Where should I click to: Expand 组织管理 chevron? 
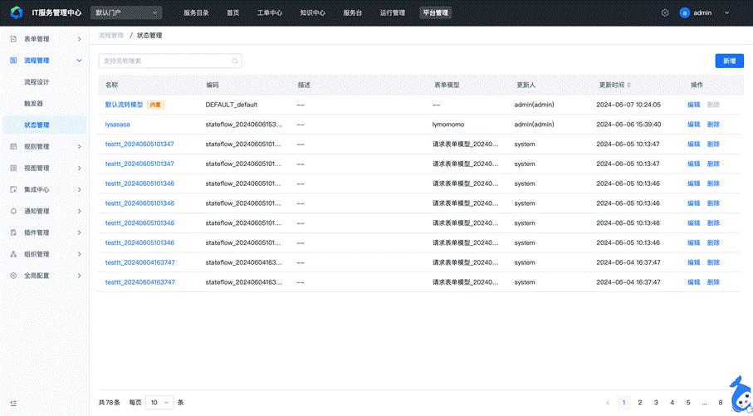pos(79,254)
